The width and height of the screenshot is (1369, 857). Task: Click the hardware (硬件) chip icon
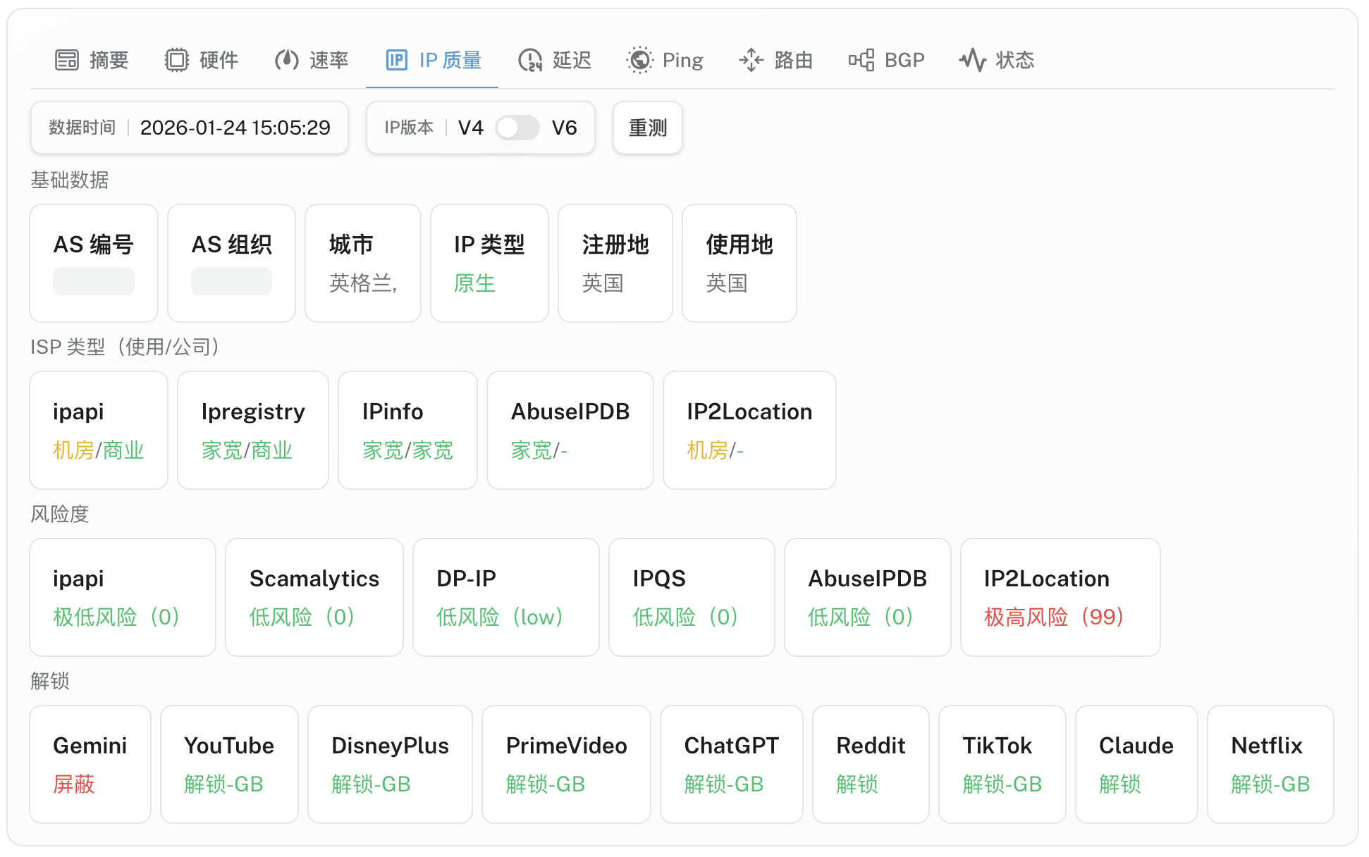[177, 61]
